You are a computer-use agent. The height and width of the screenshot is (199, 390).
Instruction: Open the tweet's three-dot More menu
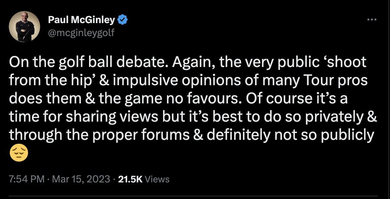(372, 20)
